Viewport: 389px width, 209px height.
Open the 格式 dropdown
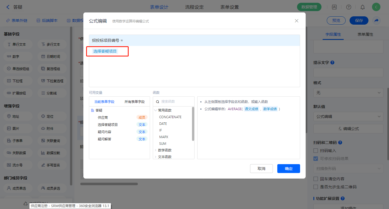tap(348, 93)
